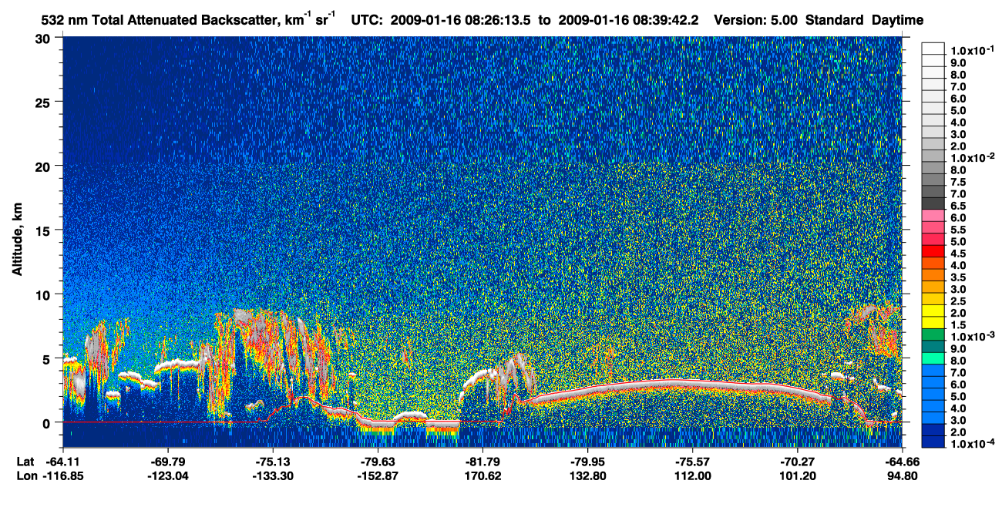Click the 30 km altitude tick label

(45, 39)
